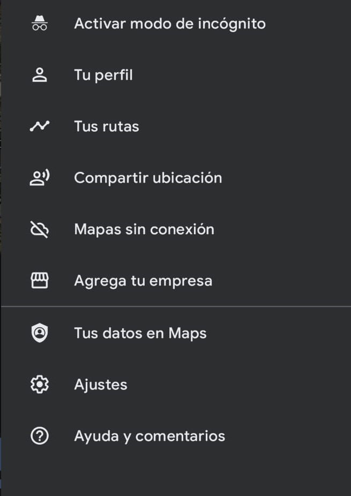351x496 pixels.
Task: Click the gear icon for Ajustes
Action: click(x=40, y=385)
